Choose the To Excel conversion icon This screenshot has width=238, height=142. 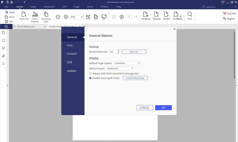[156, 16]
